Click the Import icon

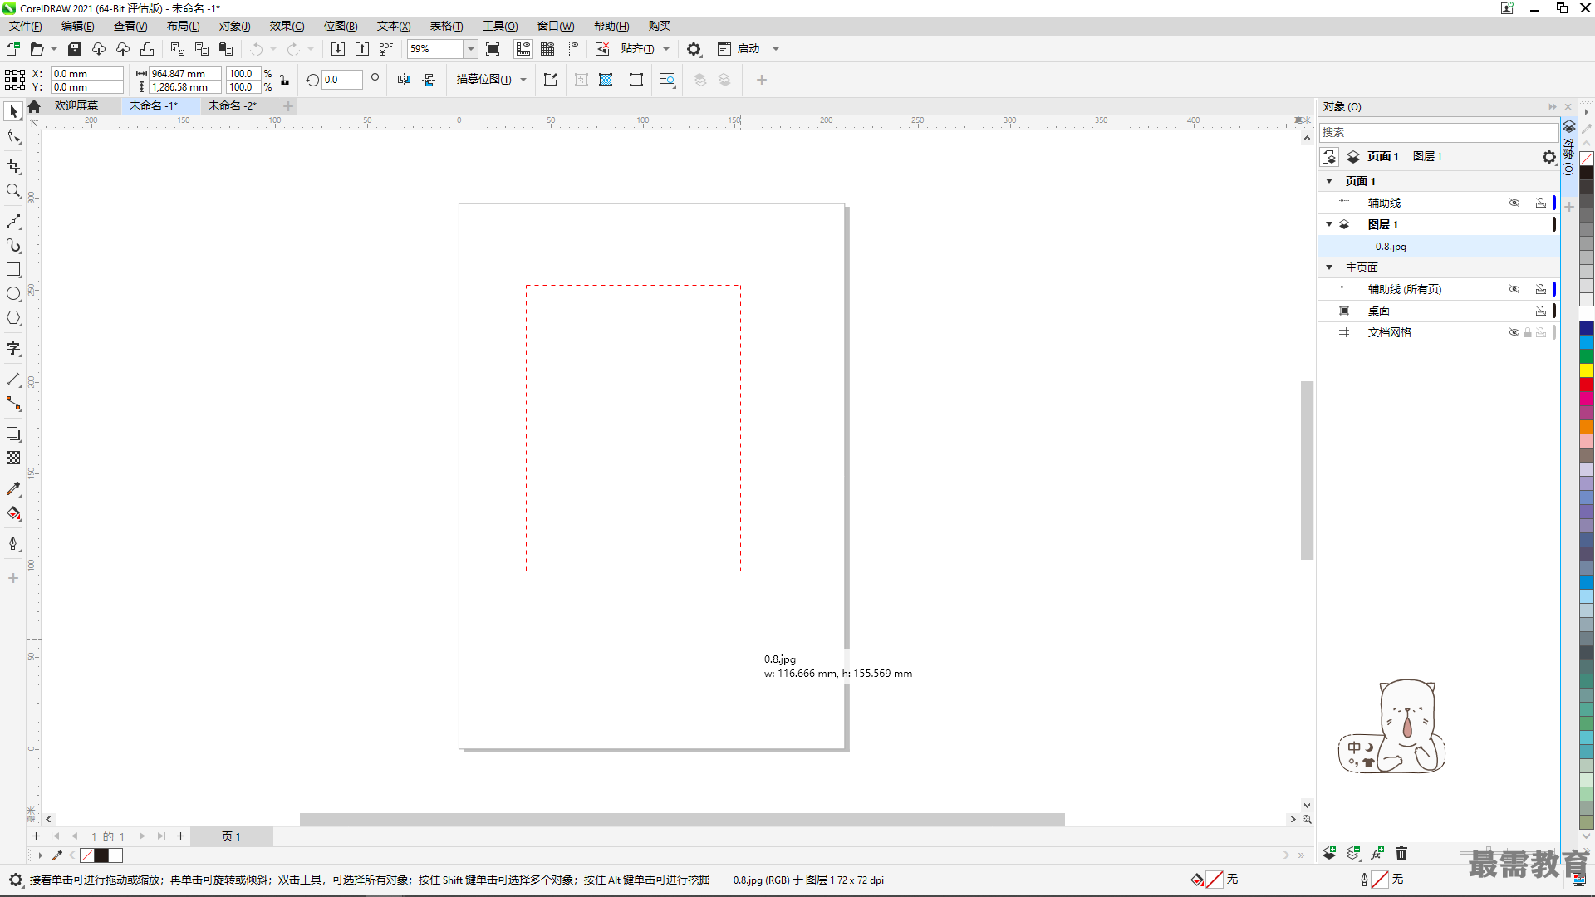point(338,49)
